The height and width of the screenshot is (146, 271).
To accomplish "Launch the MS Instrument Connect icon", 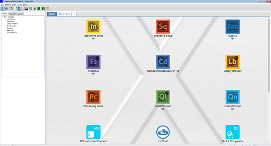I will click(93, 132).
